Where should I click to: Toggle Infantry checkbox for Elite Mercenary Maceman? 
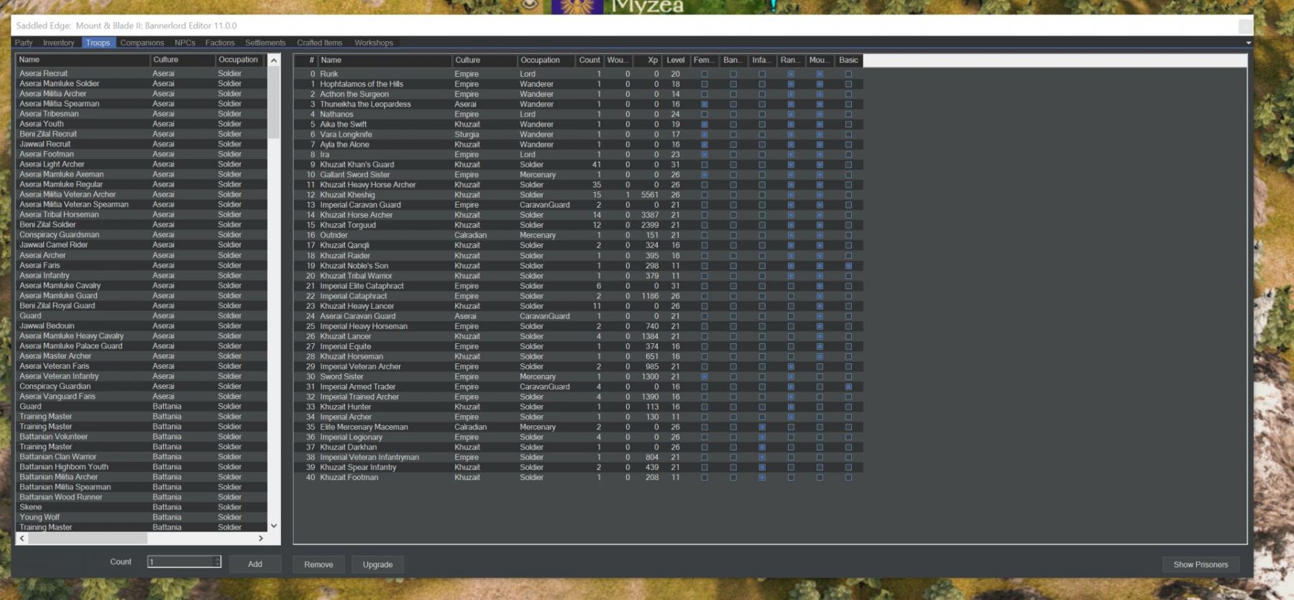(762, 427)
